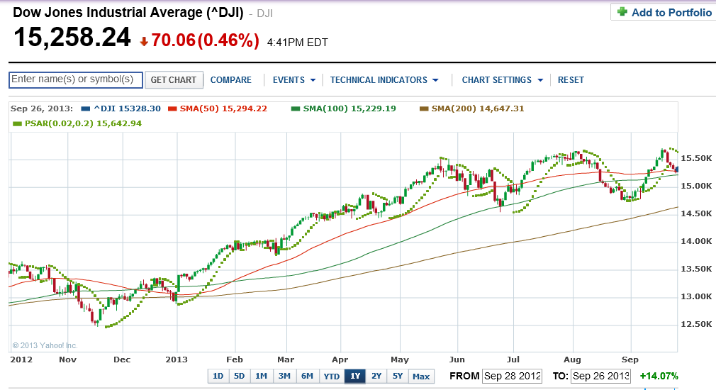The width and height of the screenshot is (716, 390).
Task: Click the blue ^DJI legend color square
Action: [x=85, y=108]
